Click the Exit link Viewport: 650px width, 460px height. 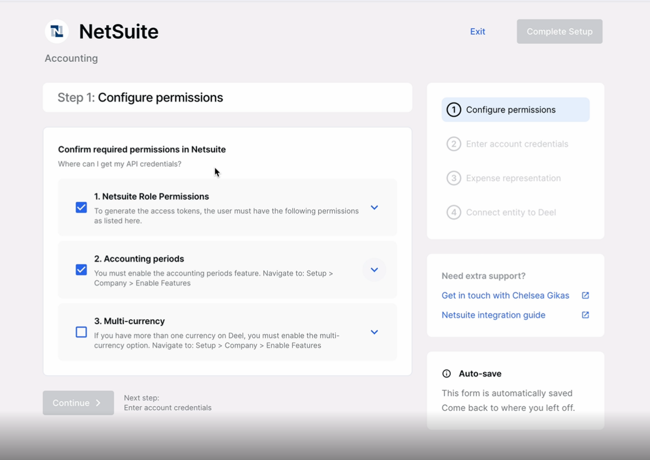click(477, 32)
